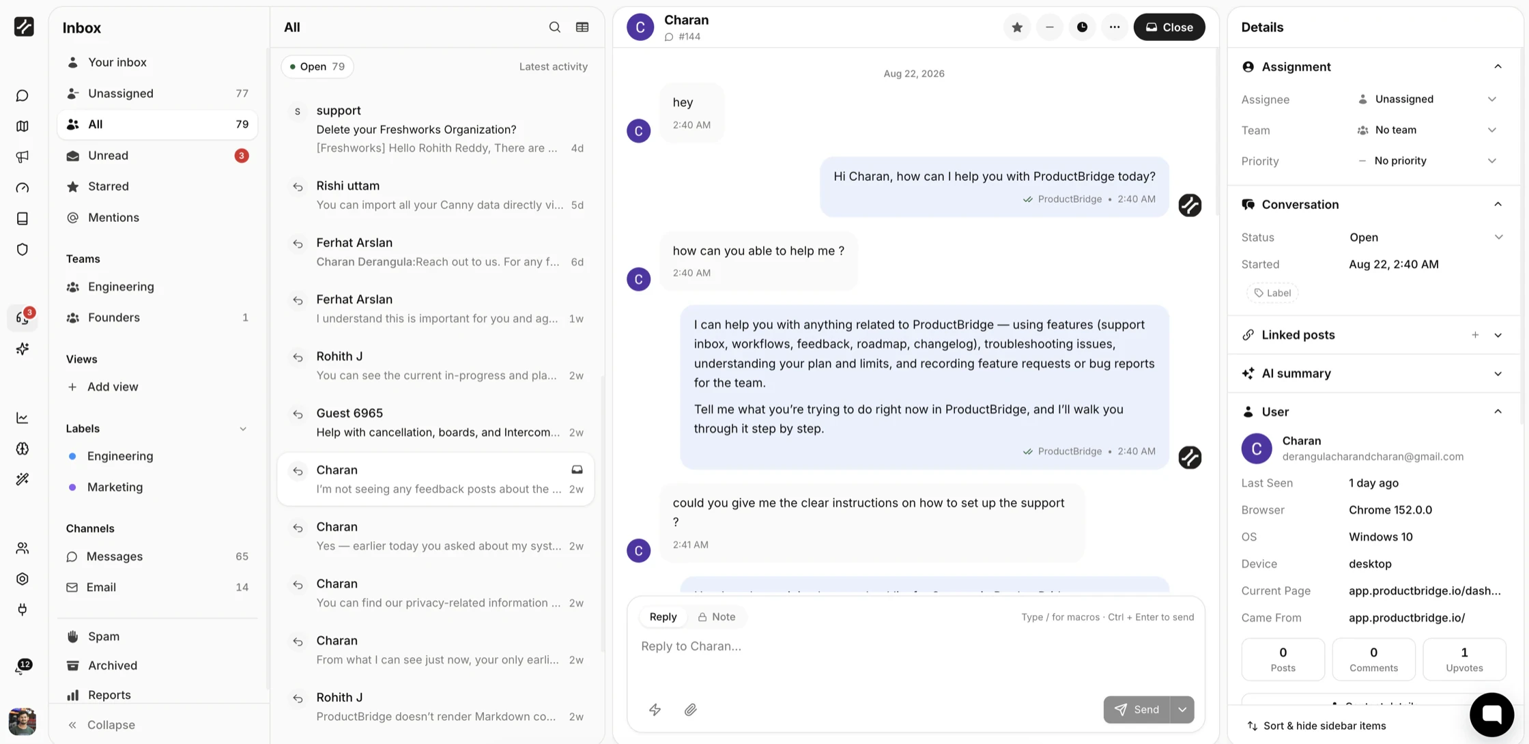
Task: Click the Close conversation button
Action: tap(1169, 27)
